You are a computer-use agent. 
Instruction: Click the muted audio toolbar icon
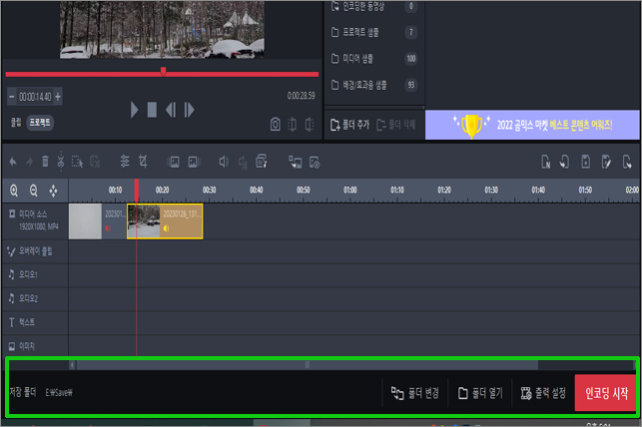pos(244,163)
